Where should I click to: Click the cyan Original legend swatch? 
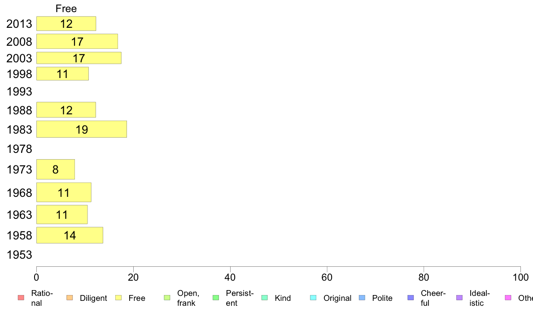pyautogui.click(x=313, y=298)
